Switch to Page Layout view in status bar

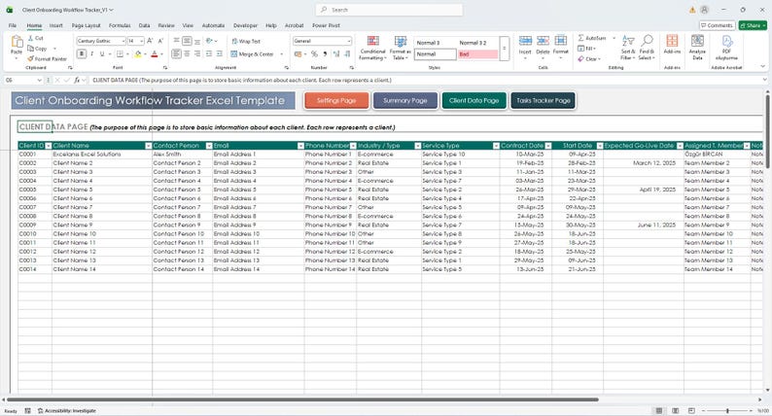676,410
